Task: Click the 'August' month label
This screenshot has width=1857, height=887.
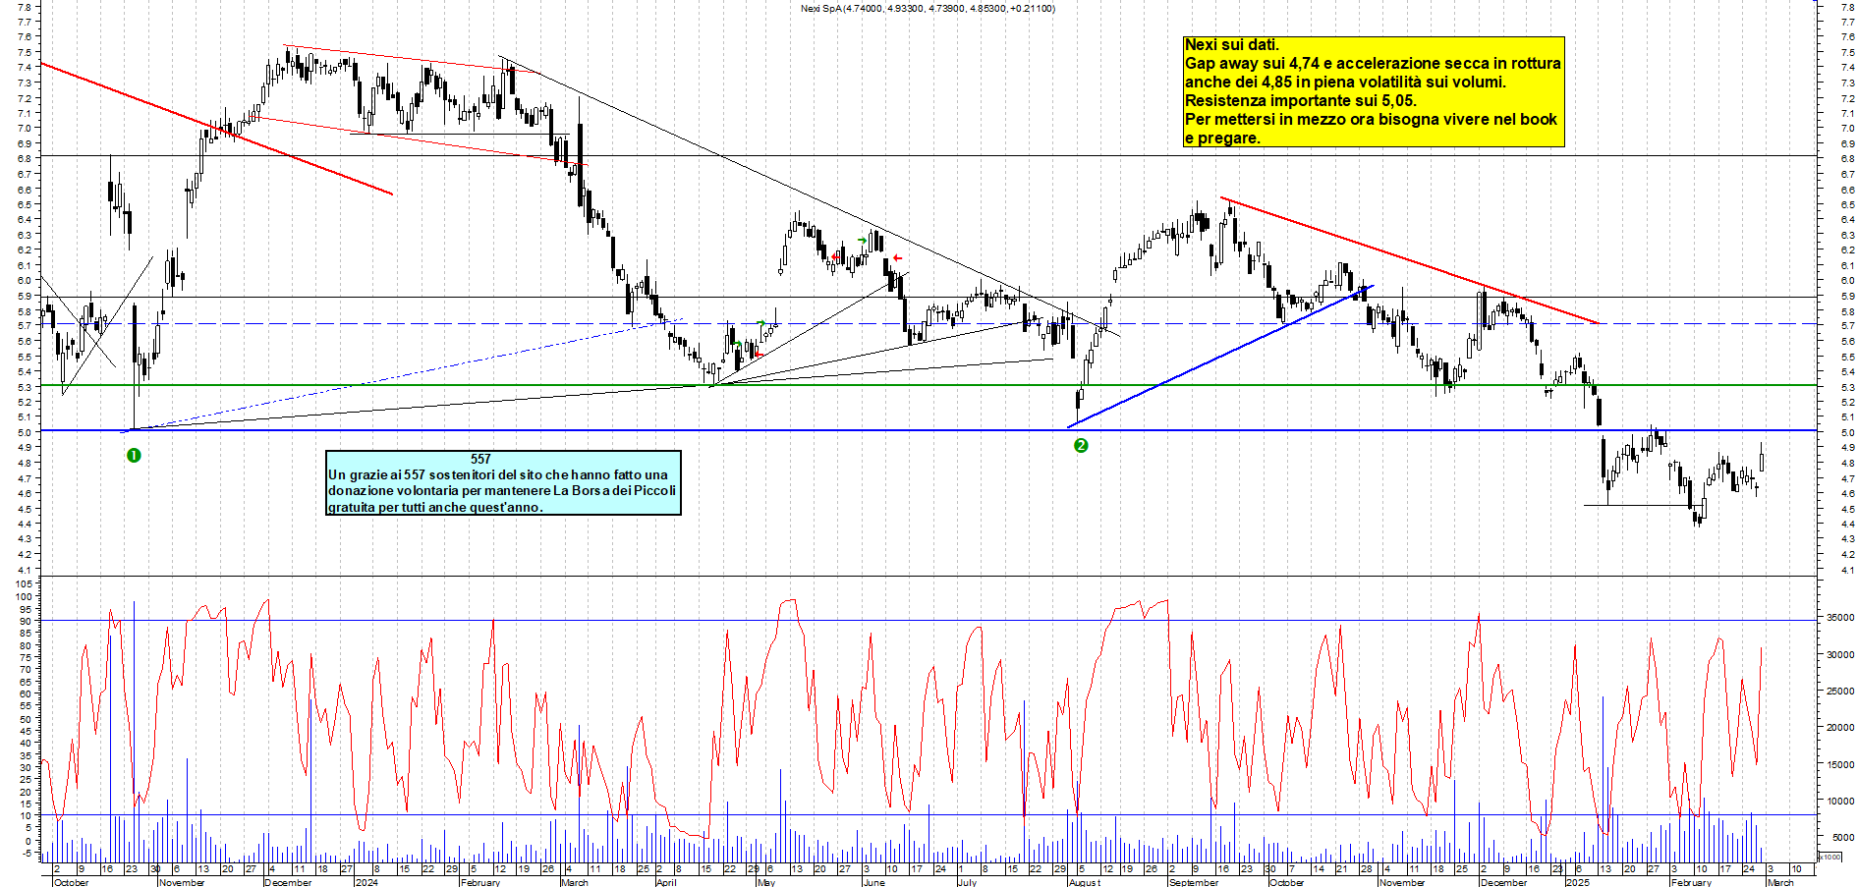Action: (x=1085, y=882)
